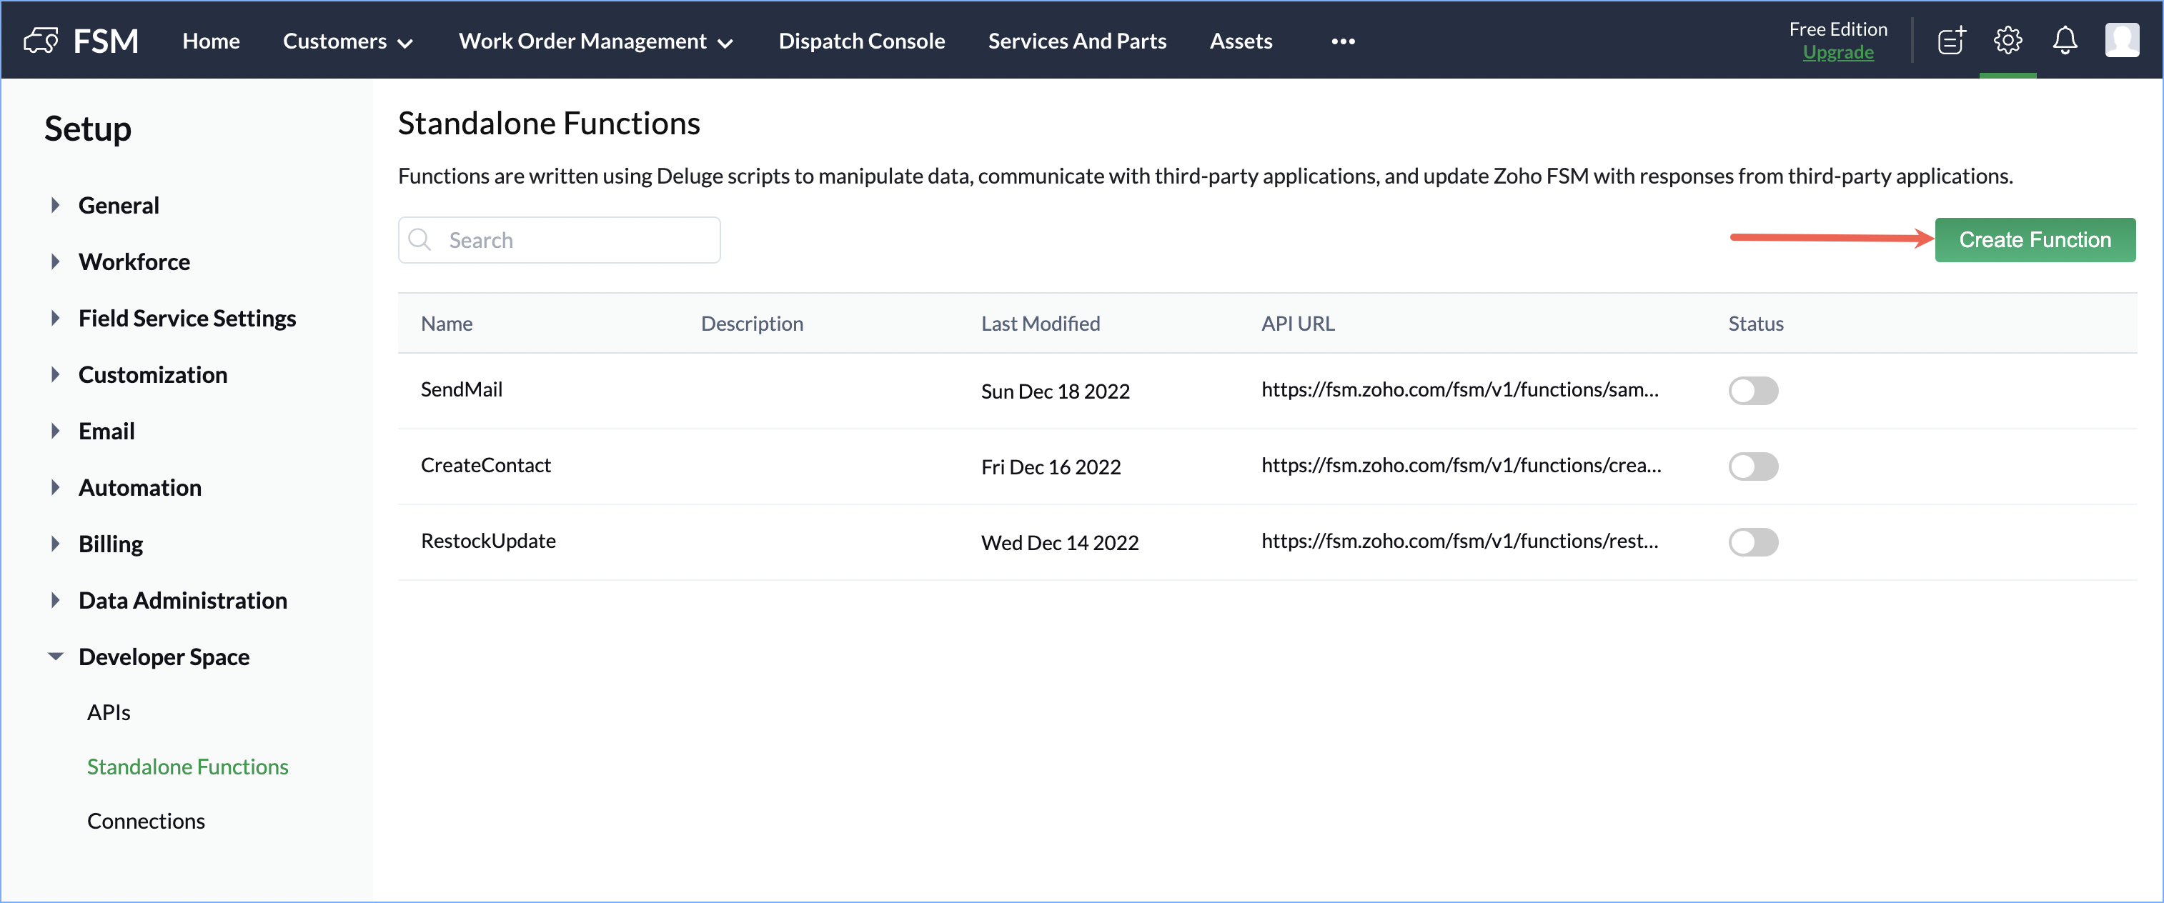Click the Sun Dec 18 2022 date
This screenshot has width=2164, height=903.
[x=1055, y=391]
